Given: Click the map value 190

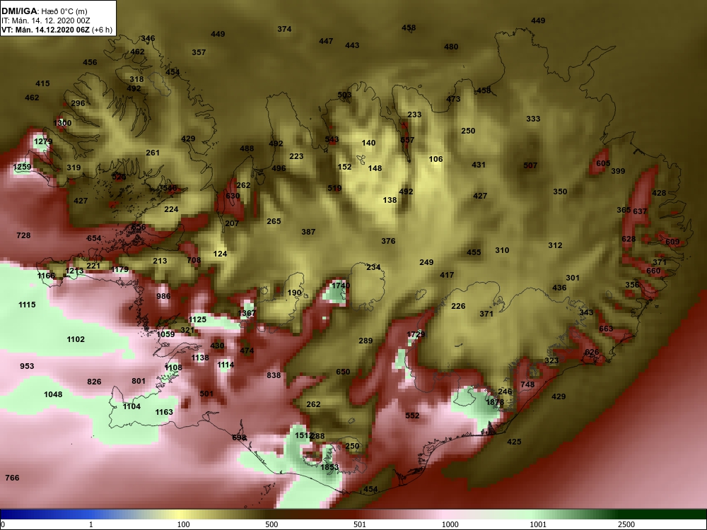Looking at the screenshot, I should click(x=294, y=293).
